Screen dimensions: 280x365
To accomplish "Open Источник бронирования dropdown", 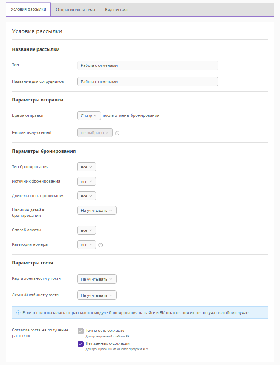I will click(87, 182).
